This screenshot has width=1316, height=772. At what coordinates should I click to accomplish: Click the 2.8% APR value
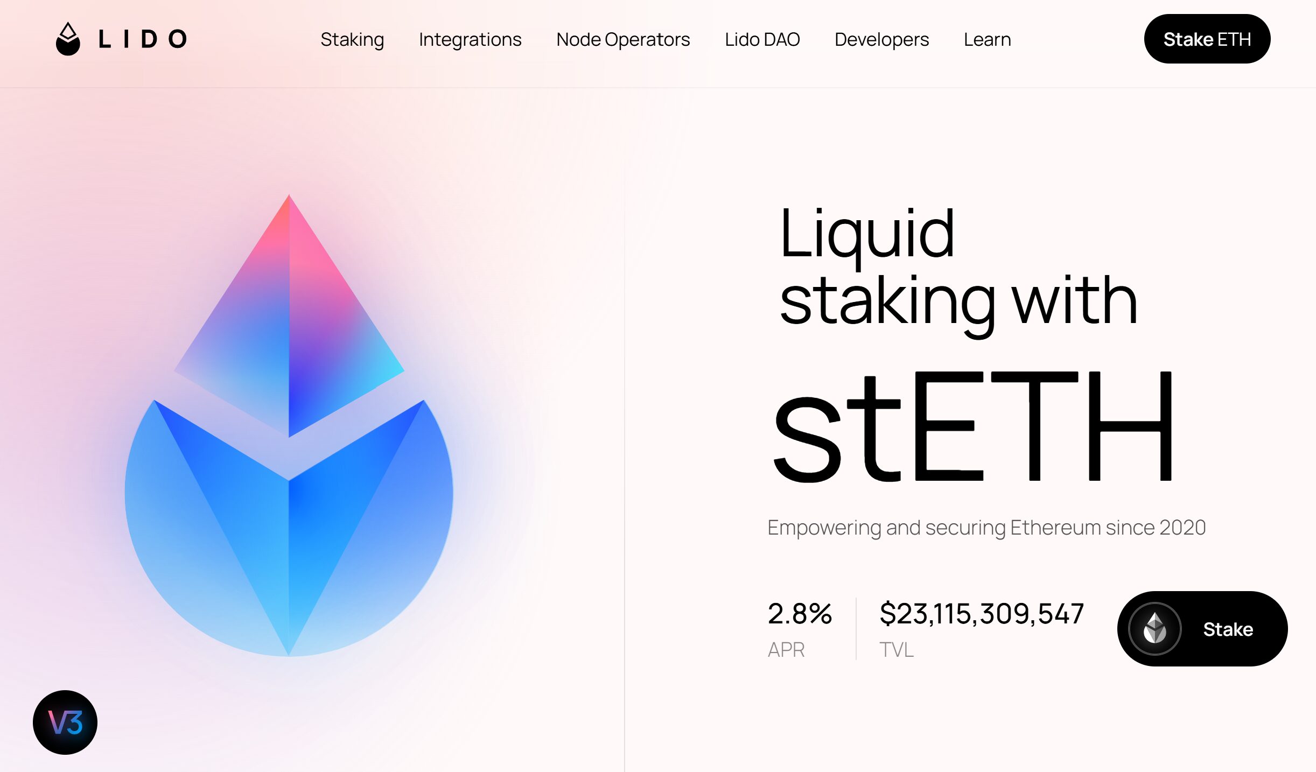[x=800, y=613]
